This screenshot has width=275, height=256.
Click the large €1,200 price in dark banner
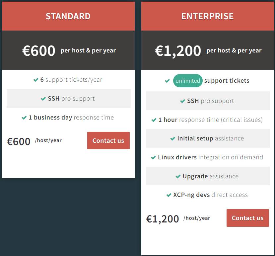(x=178, y=51)
